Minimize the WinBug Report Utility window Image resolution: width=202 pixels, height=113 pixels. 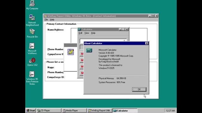150,16
